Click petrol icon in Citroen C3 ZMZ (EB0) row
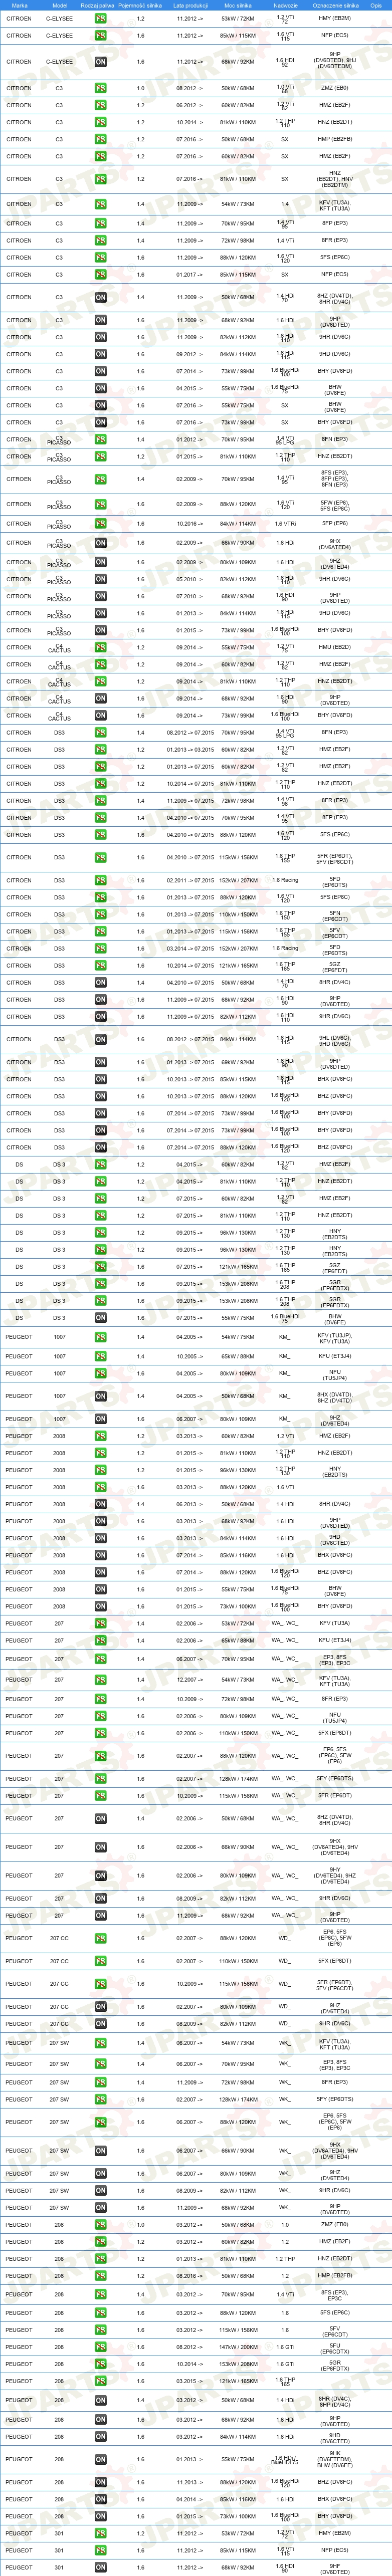 [x=100, y=88]
